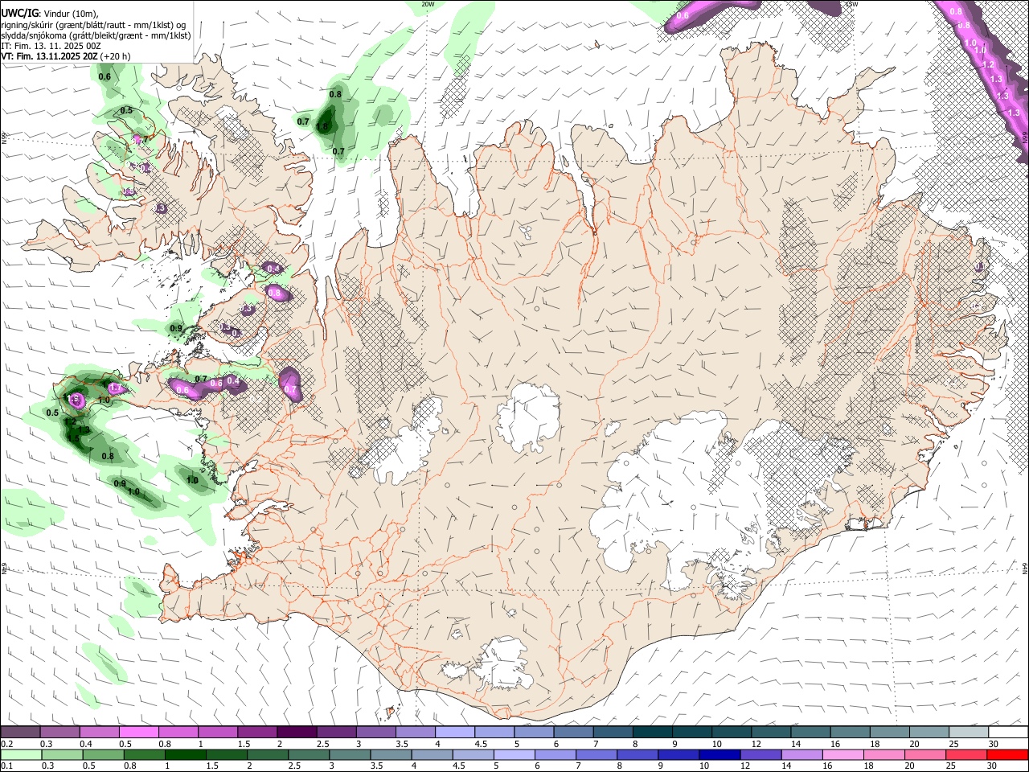This screenshot has width=1029, height=772.
Task: Click the '0.9' value beside the western fjord islands
Action: pyautogui.click(x=176, y=328)
